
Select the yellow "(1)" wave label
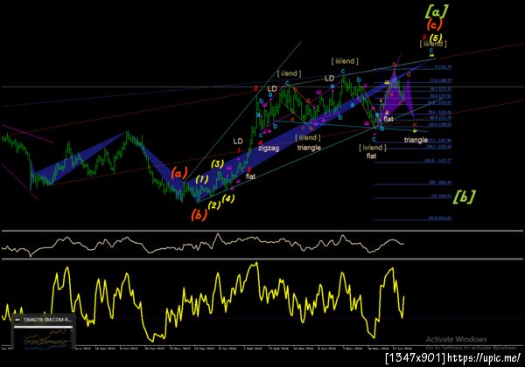click(201, 179)
